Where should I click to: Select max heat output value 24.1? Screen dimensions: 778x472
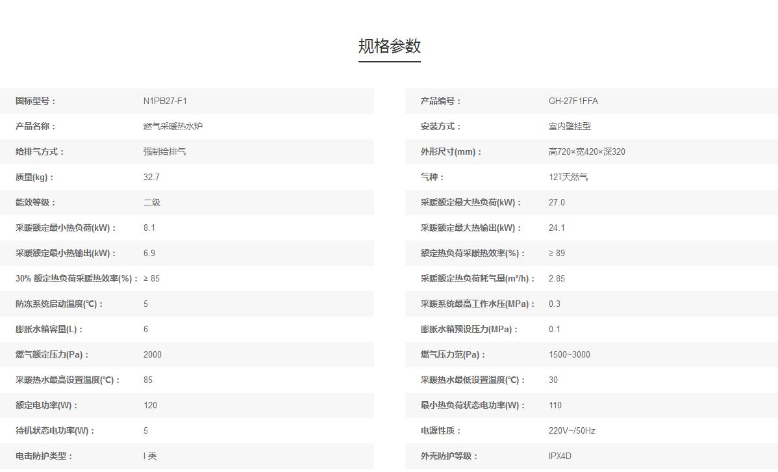coord(557,228)
